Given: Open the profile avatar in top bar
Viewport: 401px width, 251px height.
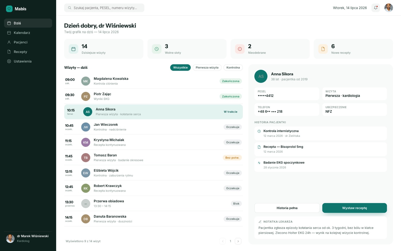Looking at the screenshot, I should coord(388,8).
